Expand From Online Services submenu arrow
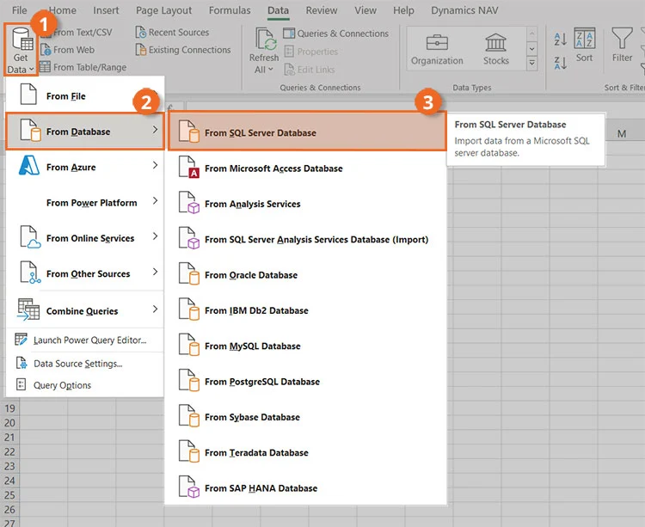The width and height of the screenshot is (645, 527). click(x=155, y=236)
